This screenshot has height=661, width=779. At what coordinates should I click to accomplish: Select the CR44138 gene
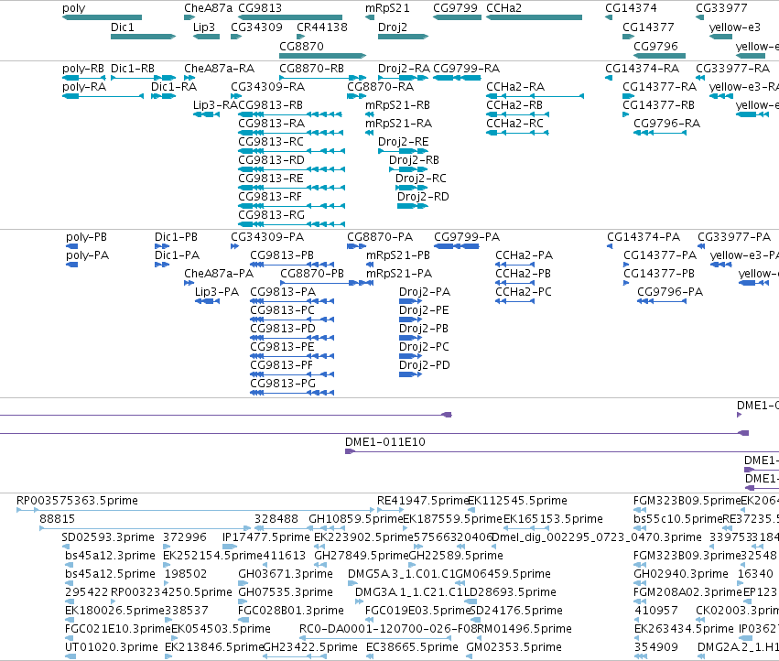(x=301, y=37)
